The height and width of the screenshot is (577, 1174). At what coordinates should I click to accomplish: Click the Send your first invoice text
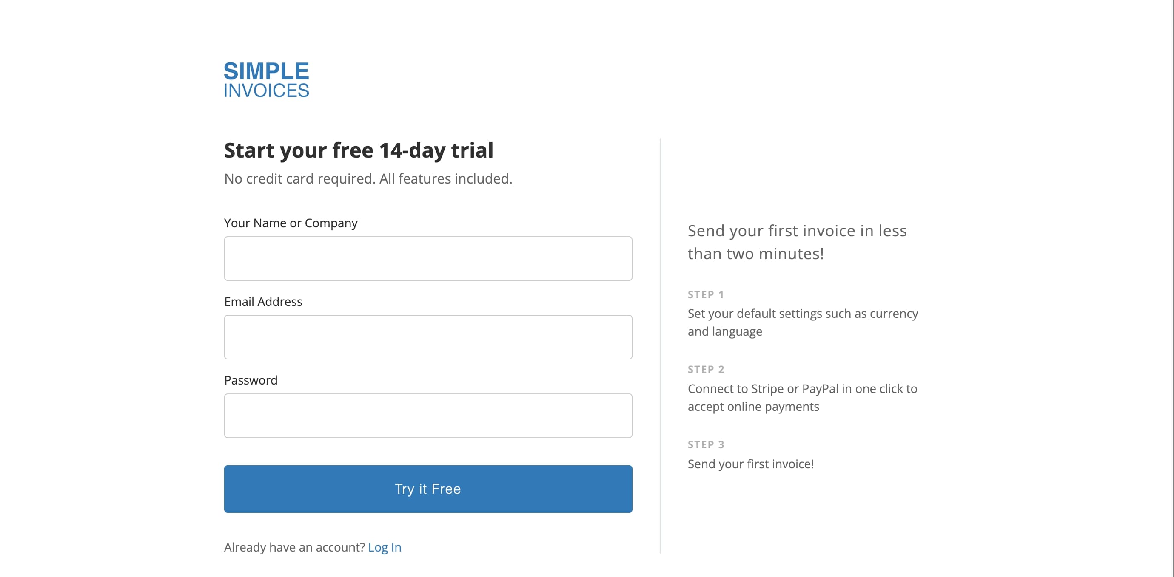tap(751, 464)
